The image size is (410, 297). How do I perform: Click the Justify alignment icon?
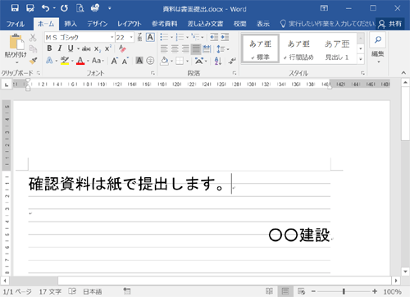click(x=196, y=49)
